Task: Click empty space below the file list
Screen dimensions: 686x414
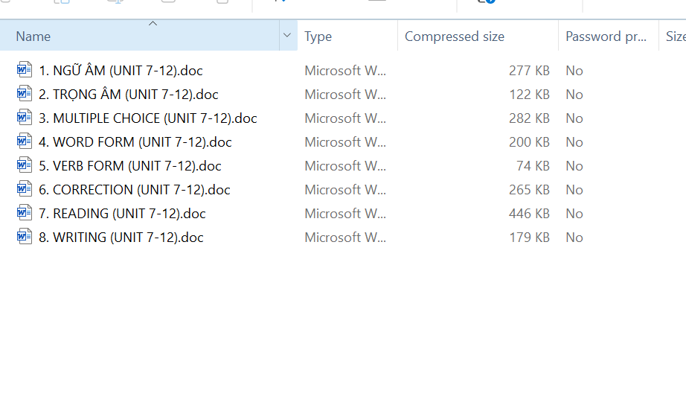Action: (x=342, y=335)
